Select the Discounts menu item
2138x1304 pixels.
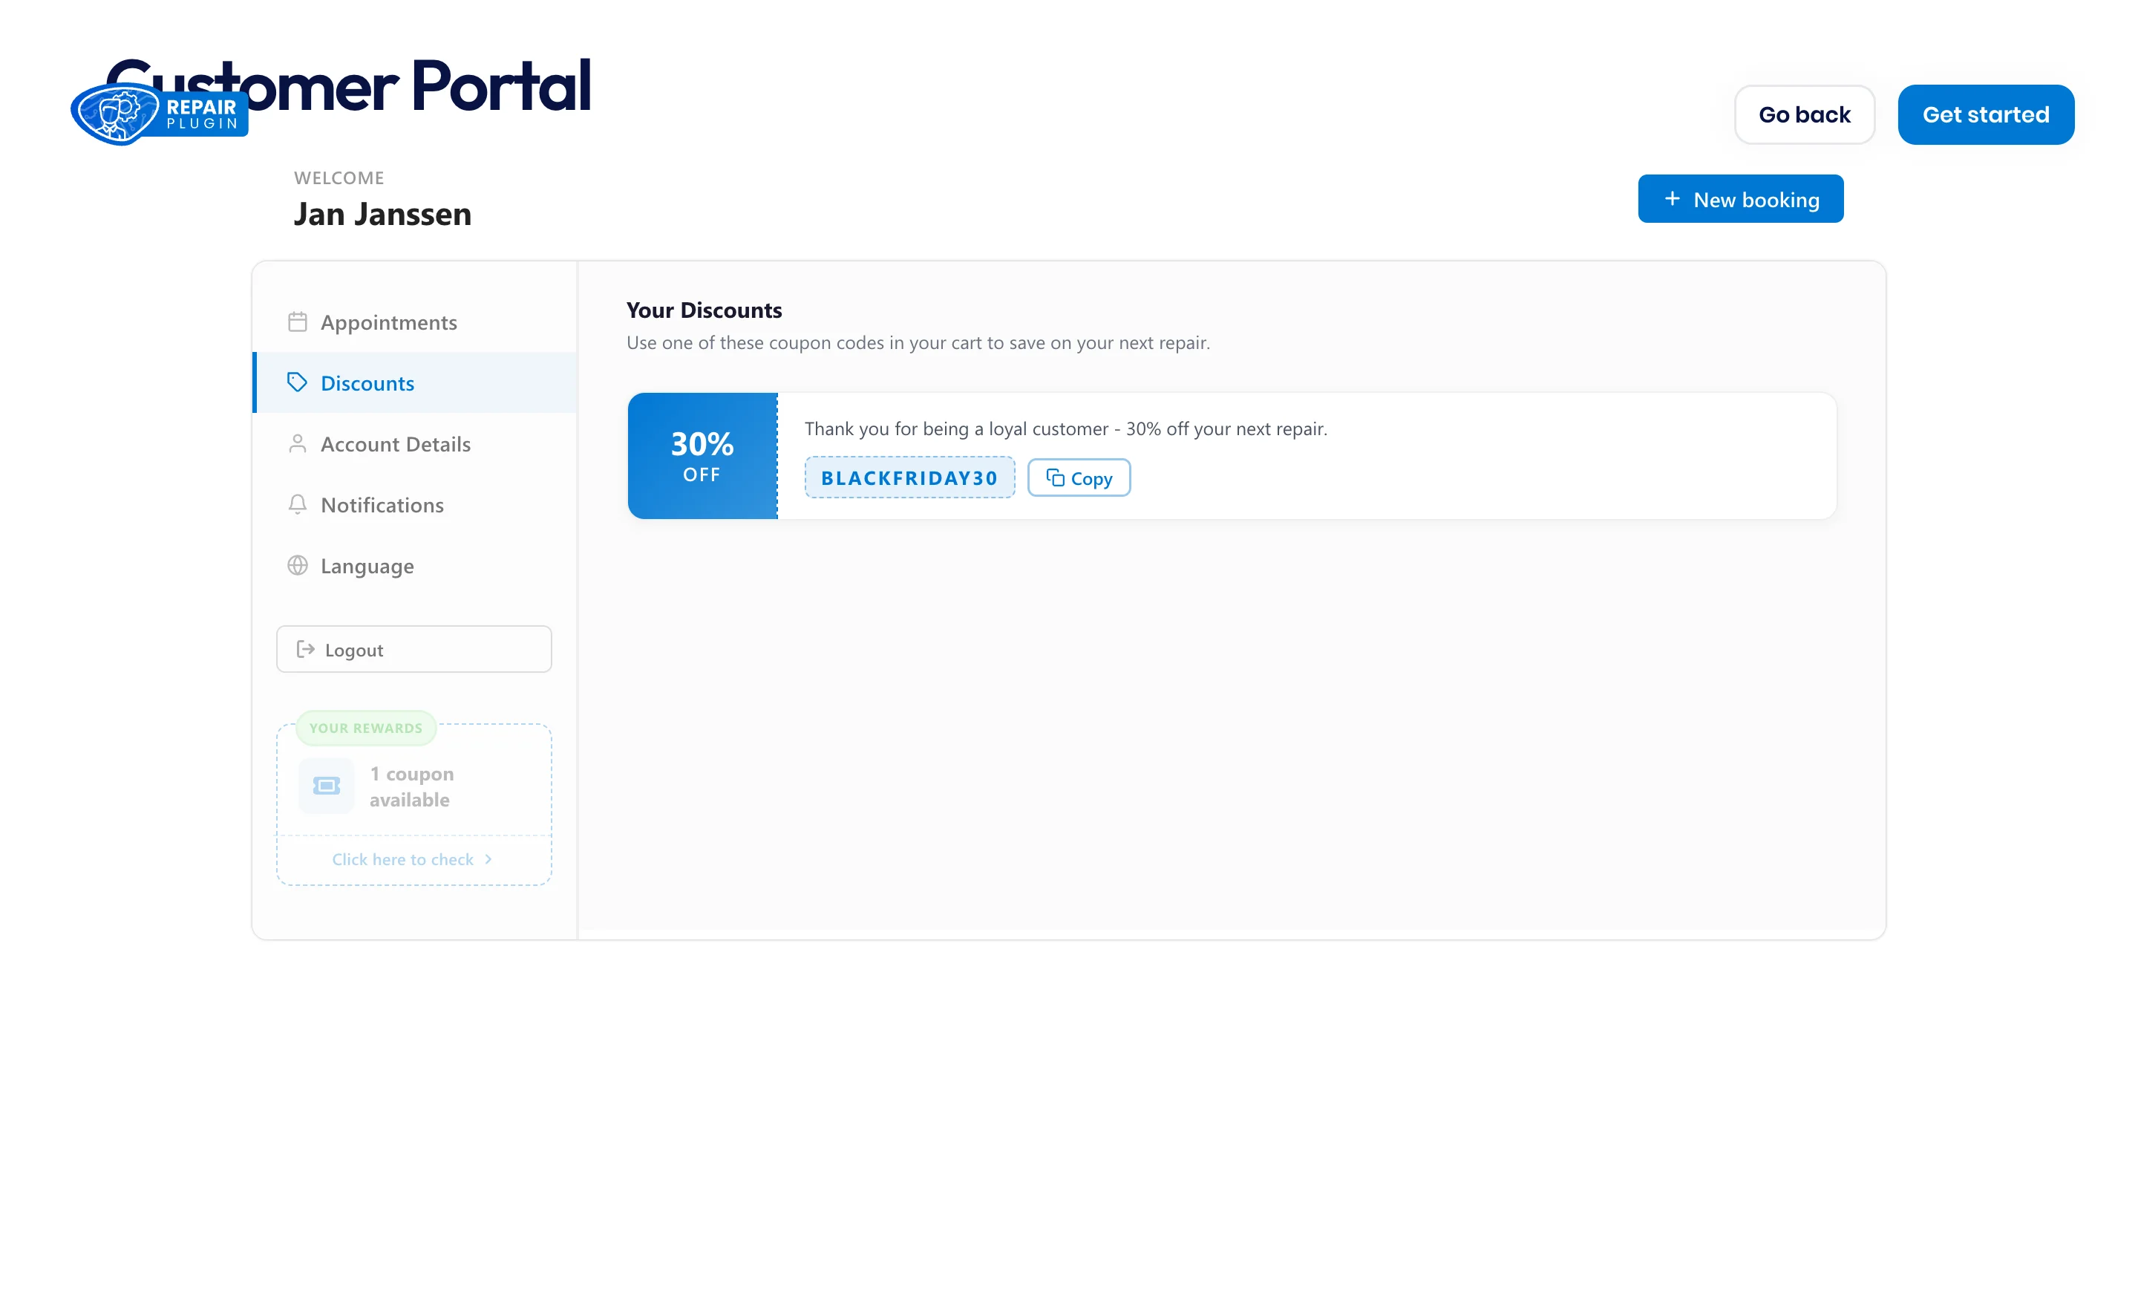coord(416,383)
